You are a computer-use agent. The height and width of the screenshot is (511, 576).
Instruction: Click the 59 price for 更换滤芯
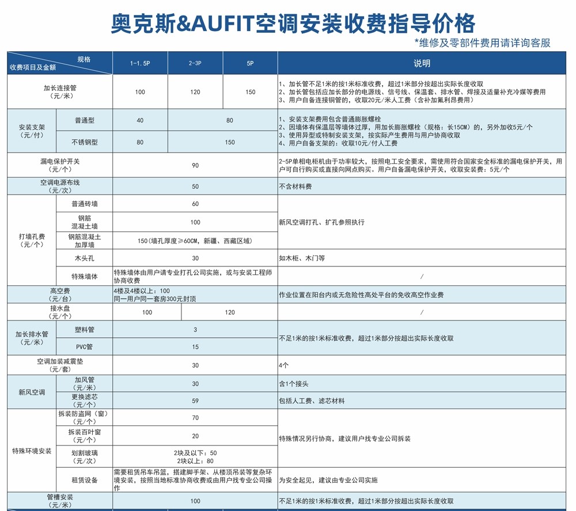point(195,401)
